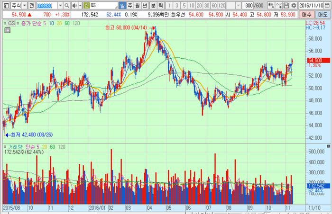Switch chart to 월 (monthly) period
Viewport: 332px width, 214px height.
pos(138,5)
